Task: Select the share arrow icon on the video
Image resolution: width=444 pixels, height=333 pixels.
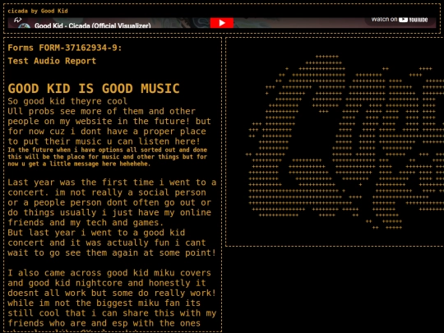Action: point(18,20)
